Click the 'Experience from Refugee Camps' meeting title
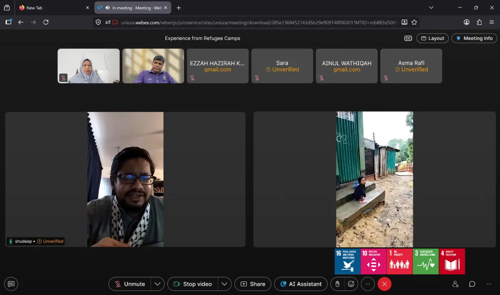Image resolution: width=500 pixels, height=295 pixels. pyautogui.click(x=202, y=38)
